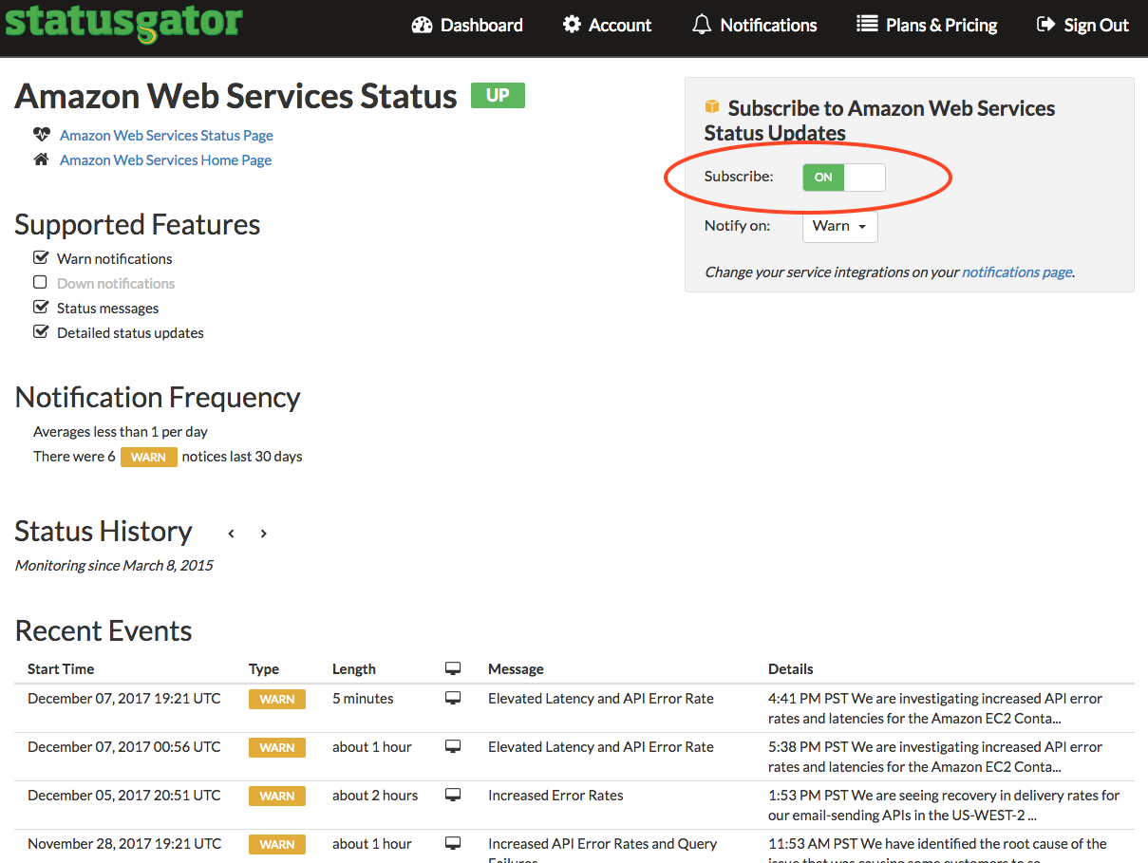The height and width of the screenshot is (863, 1148).
Task: Go to next Status History page
Action: coord(263,534)
